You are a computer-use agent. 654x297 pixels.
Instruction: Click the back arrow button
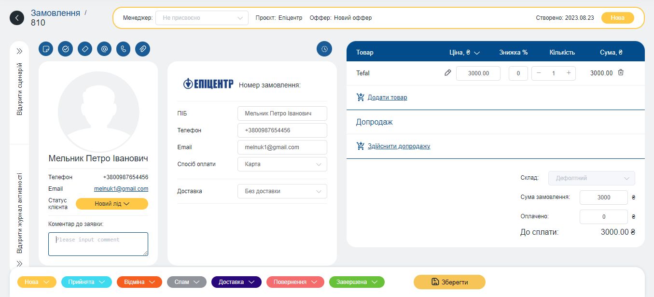coord(17,18)
